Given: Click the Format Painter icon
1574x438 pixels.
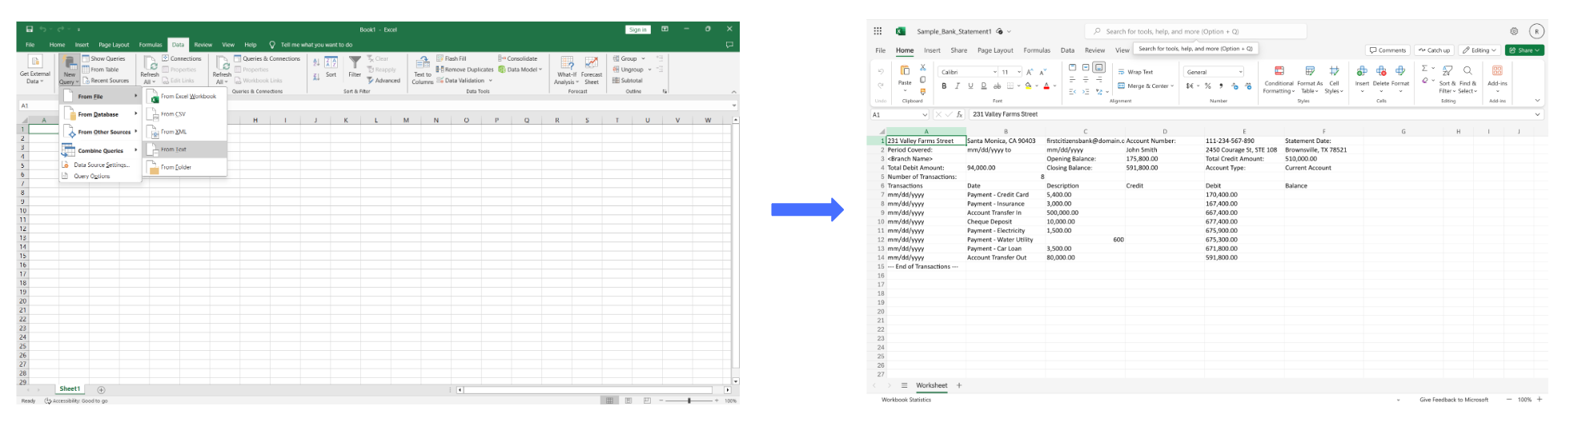Looking at the screenshot, I should pyautogui.click(x=923, y=92).
